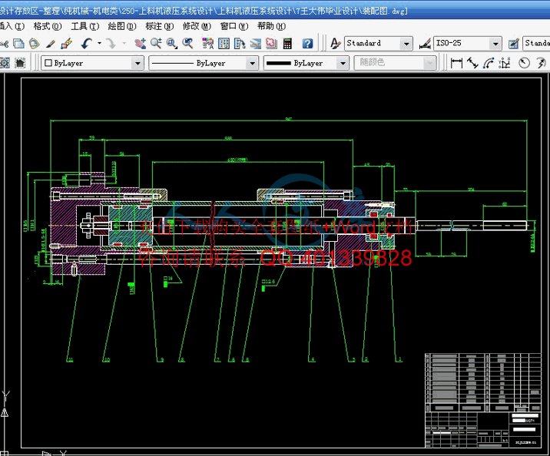Image resolution: width=550 pixels, height=456 pixels.
Task: Click the thick black lineweight sample line
Action: pyautogui.click(x=279, y=63)
